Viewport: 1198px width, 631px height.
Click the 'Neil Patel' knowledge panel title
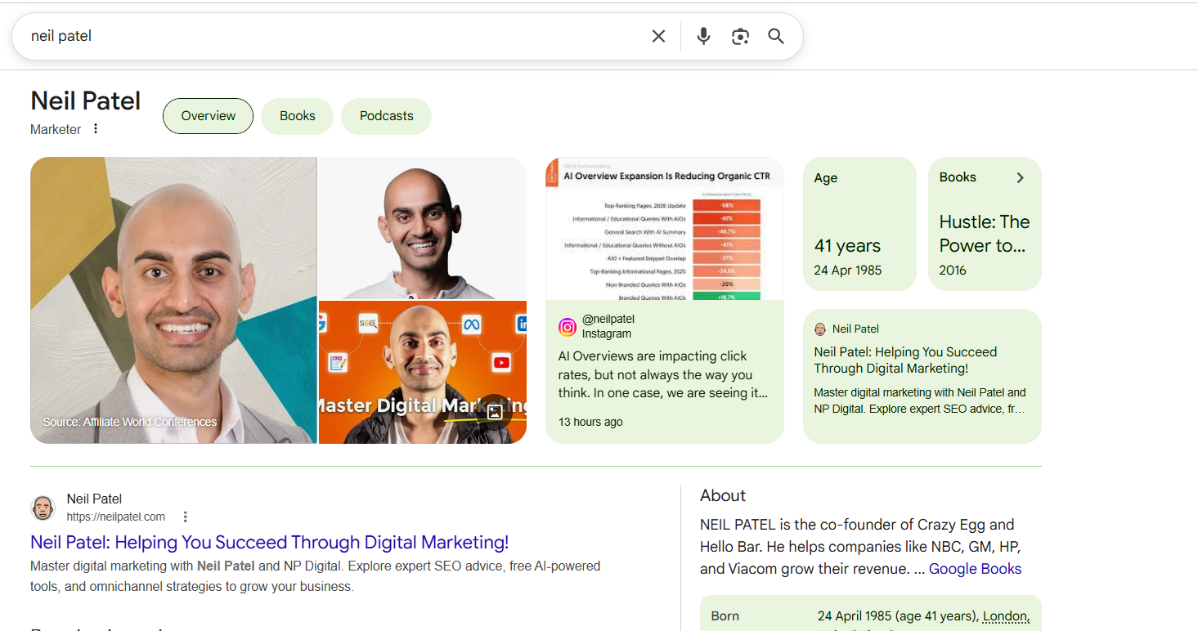[86, 101]
